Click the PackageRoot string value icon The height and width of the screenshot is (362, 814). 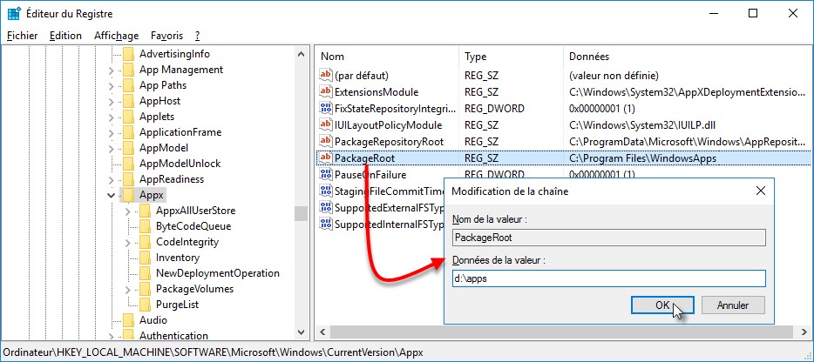tap(326, 158)
